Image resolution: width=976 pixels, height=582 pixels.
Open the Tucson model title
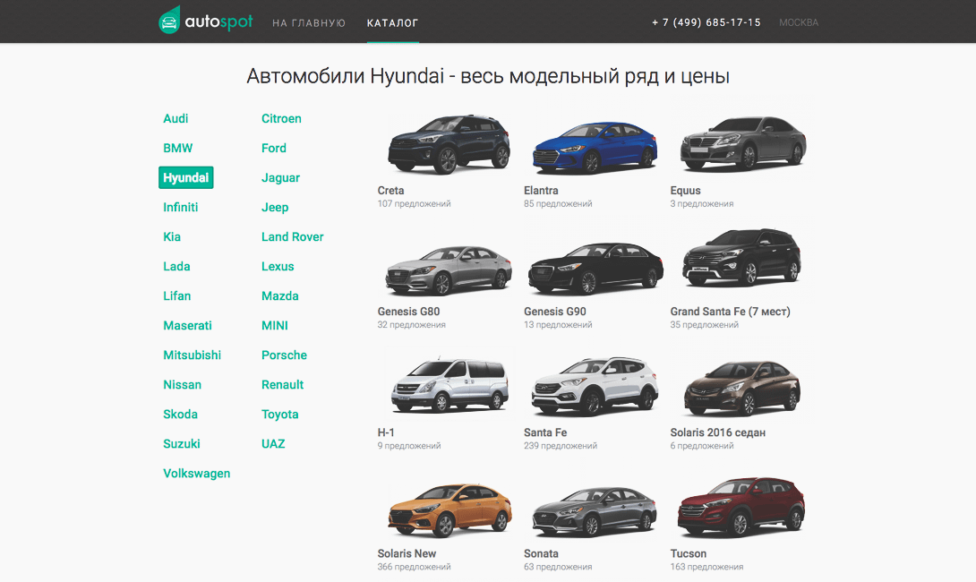click(689, 553)
